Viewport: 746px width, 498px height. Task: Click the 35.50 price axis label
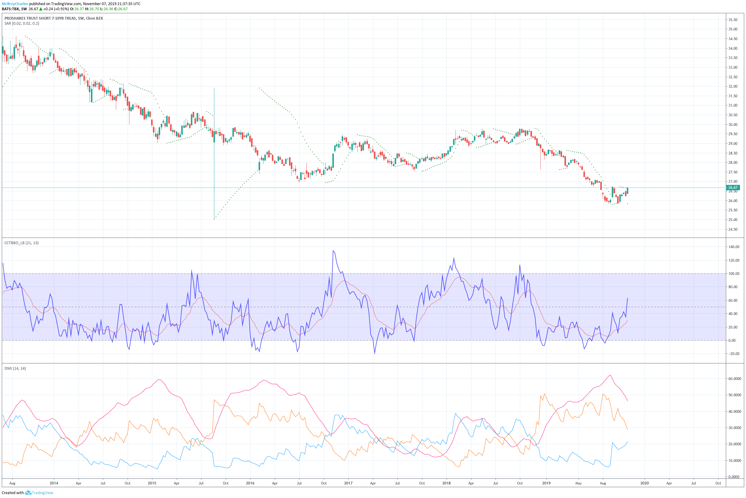tap(733, 20)
